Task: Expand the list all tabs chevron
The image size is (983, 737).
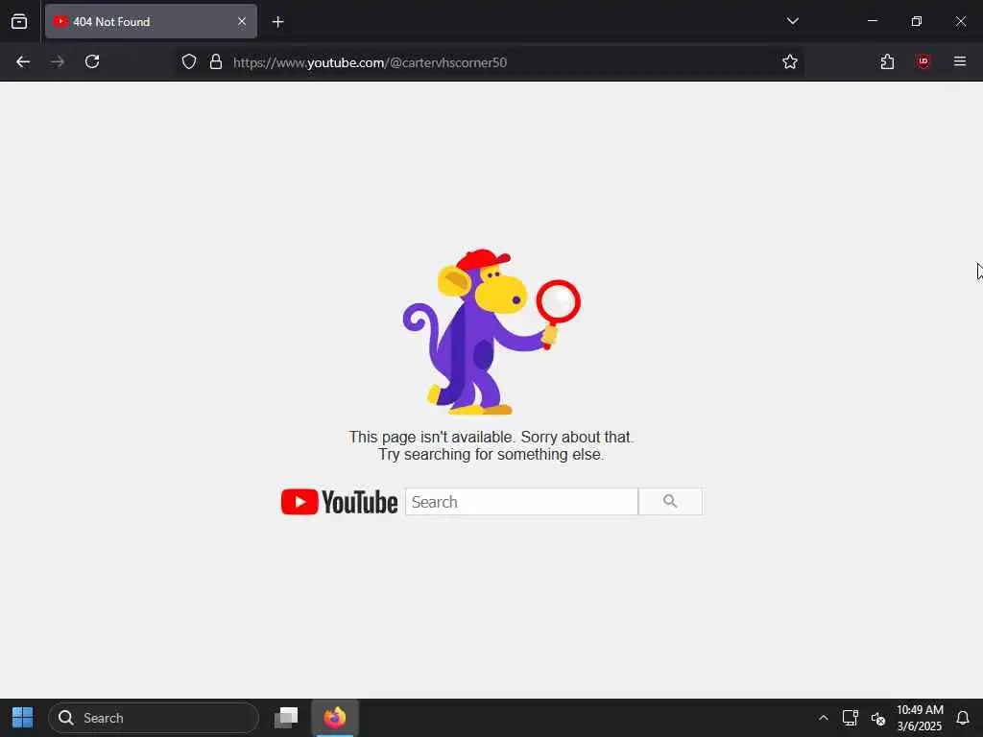Action: point(792,21)
